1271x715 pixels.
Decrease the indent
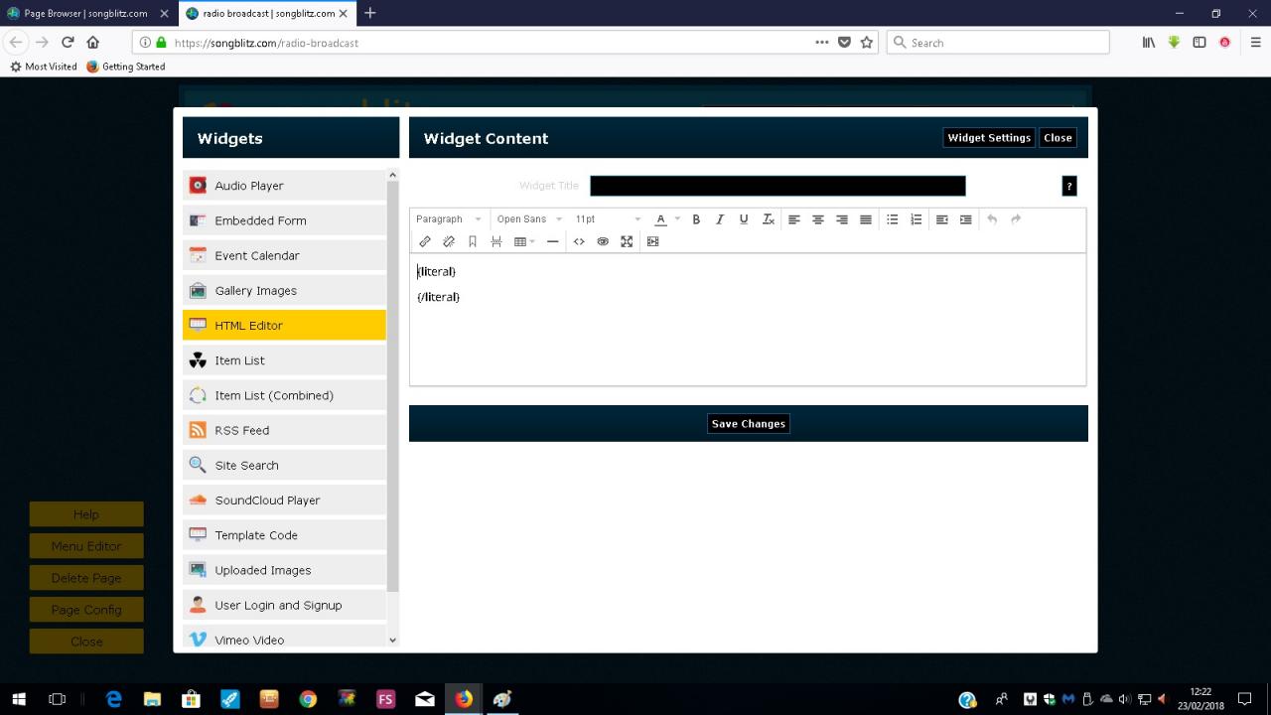(x=942, y=219)
